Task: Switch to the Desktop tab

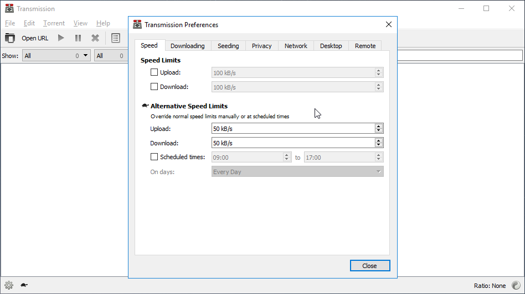Action: click(x=331, y=46)
